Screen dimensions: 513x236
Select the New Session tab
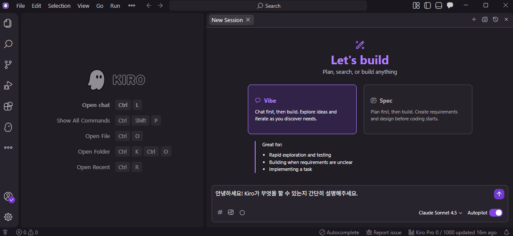point(227,20)
